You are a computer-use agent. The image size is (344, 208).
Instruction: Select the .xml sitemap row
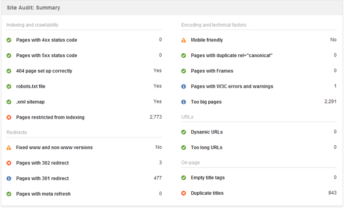pos(84,102)
